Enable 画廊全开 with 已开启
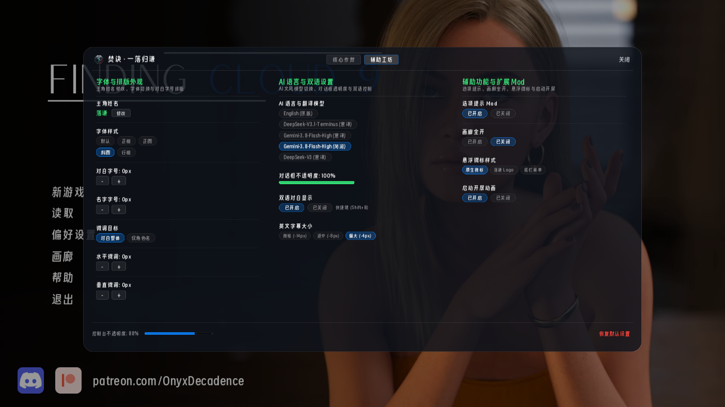Viewport: 725px width, 407px height. 475,141
